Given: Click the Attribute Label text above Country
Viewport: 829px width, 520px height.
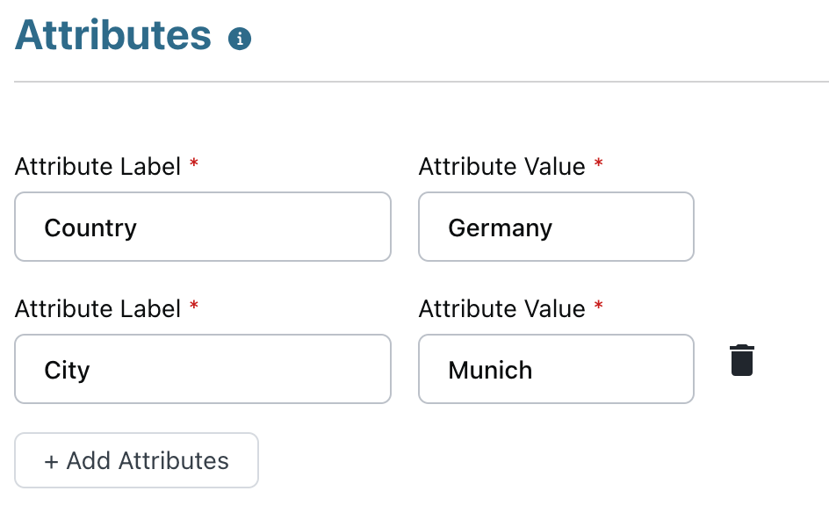Looking at the screenshot, I should coord(97,166).
